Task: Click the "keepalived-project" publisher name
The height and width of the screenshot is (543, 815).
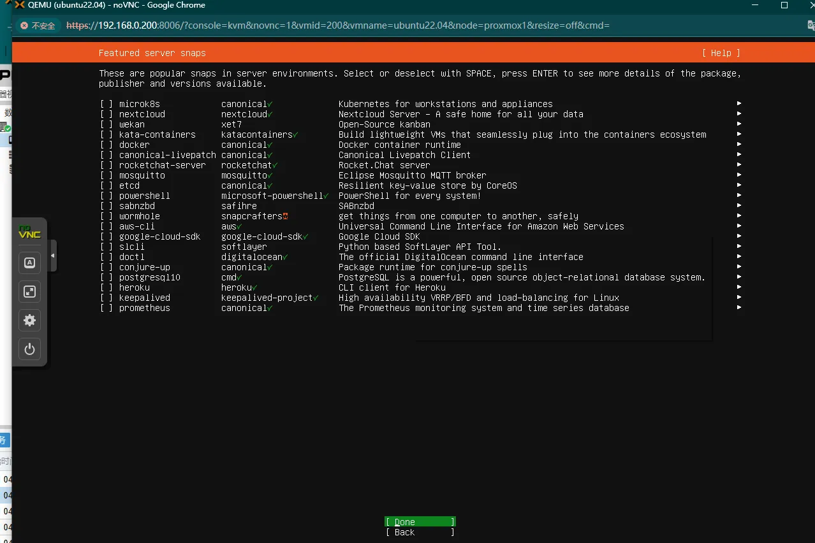Action: coord(267,298)
